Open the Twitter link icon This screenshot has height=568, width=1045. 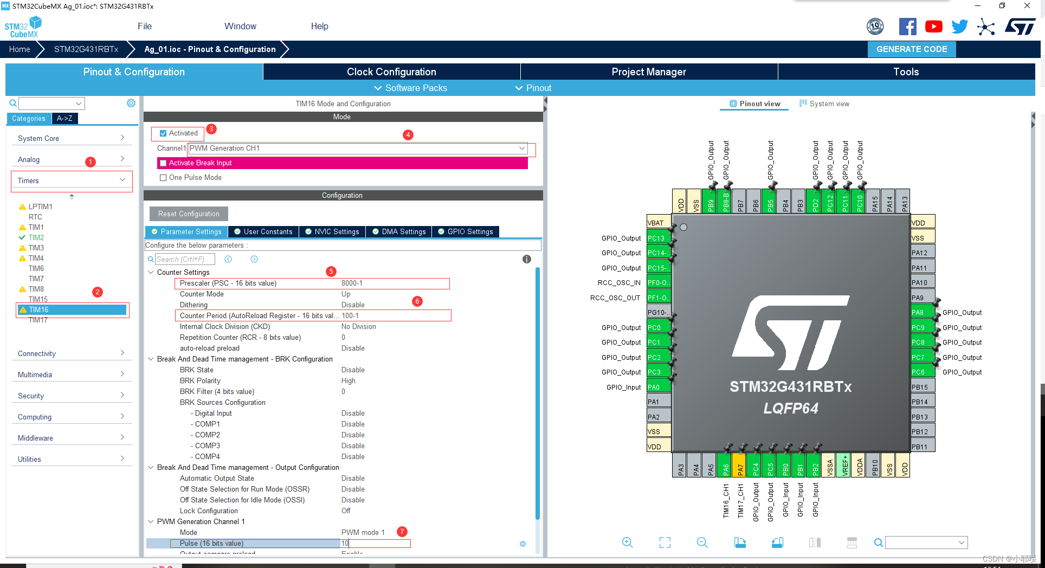960,27
